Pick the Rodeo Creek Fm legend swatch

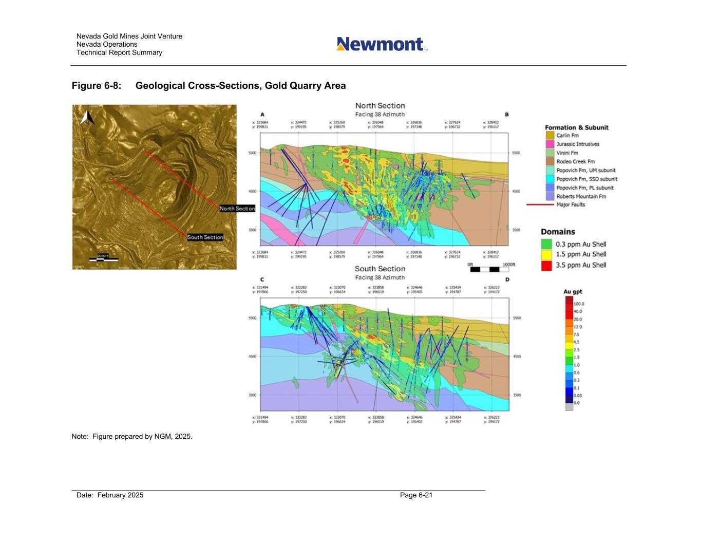pyautogui.click(x=550, y=162)
